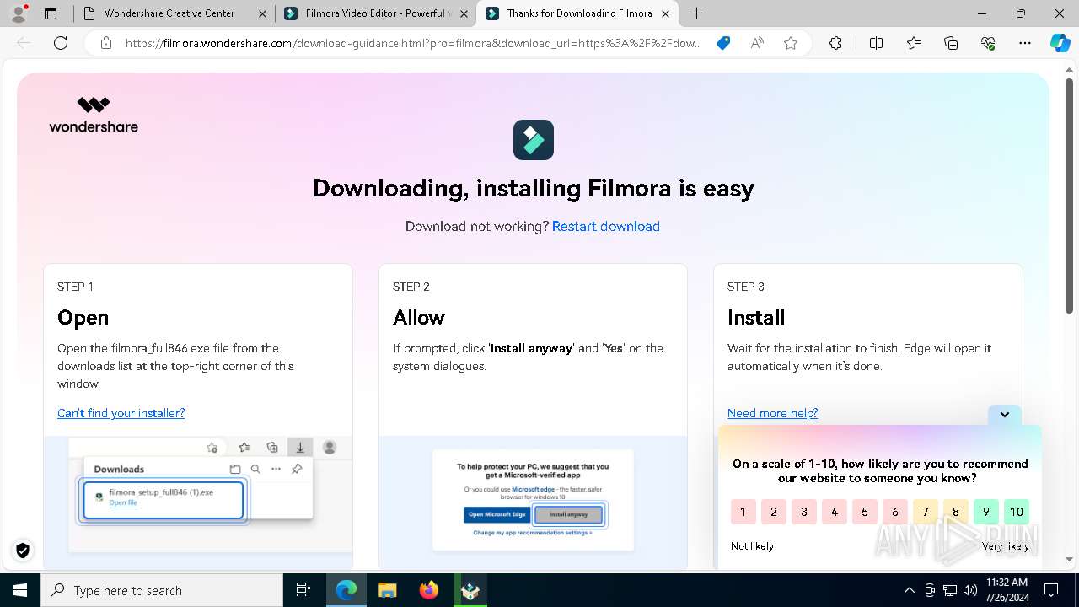
Task: Open Can't find your installer link
Action: (121, 413)
